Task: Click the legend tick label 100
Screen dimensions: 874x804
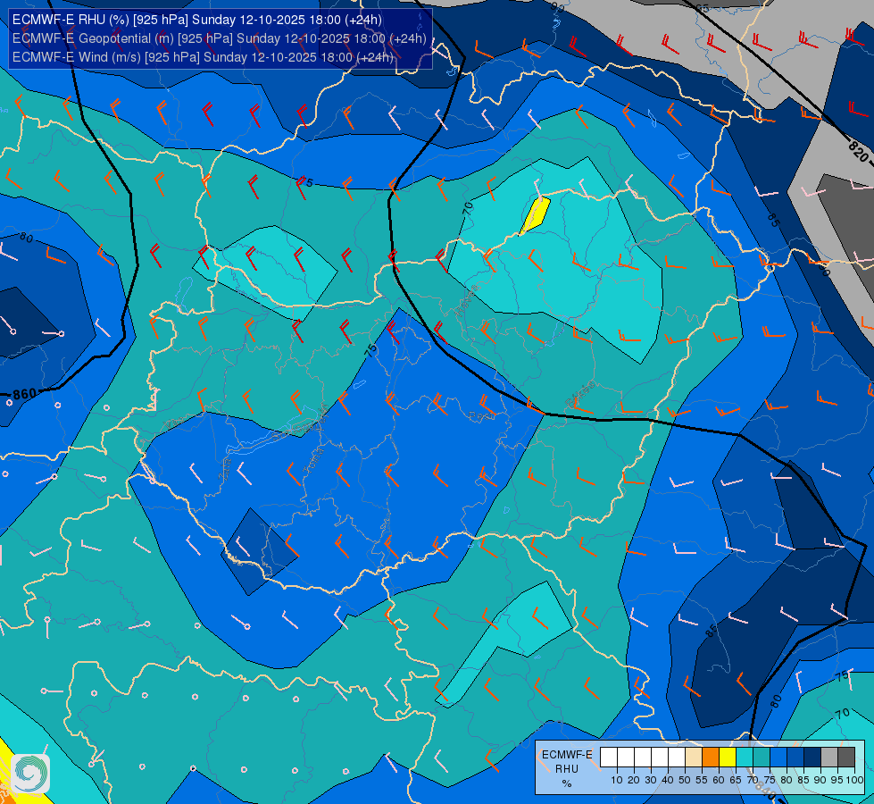Action: click(854, 780)
